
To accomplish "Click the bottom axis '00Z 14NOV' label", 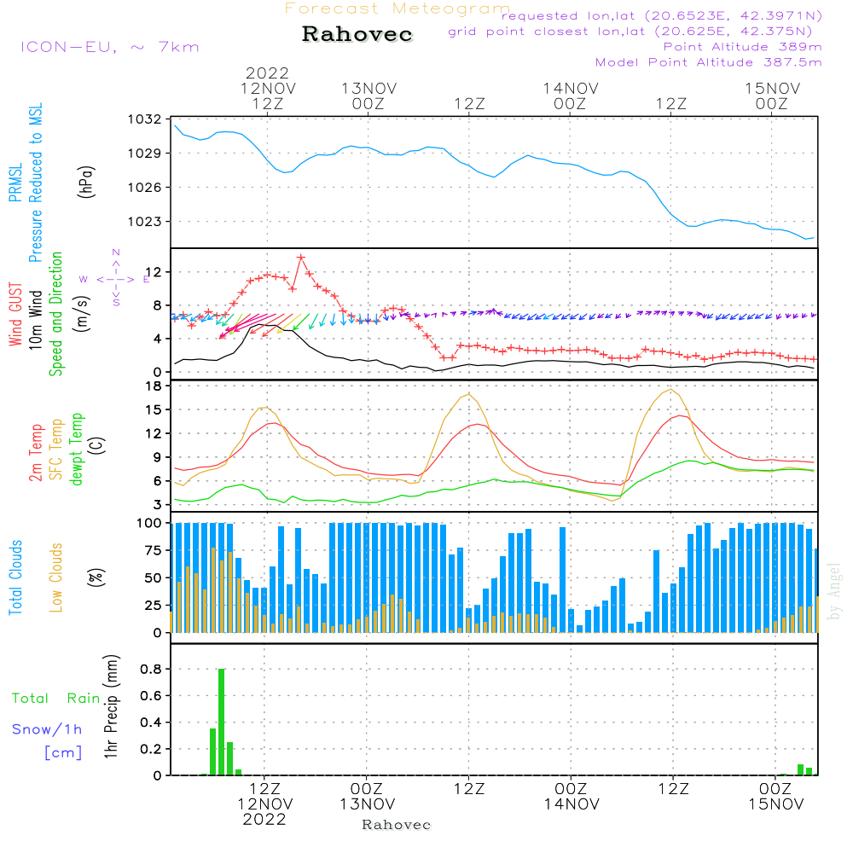I will [x=572, y=797].
